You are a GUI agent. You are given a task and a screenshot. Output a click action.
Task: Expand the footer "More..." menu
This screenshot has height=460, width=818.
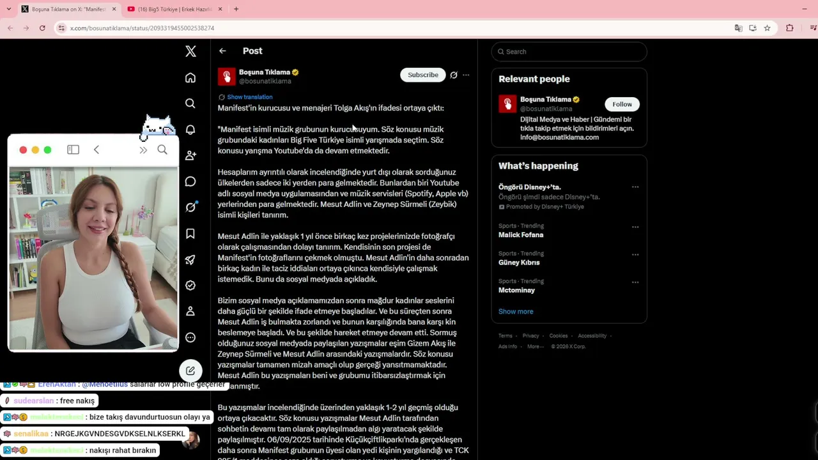coord(535,346)
